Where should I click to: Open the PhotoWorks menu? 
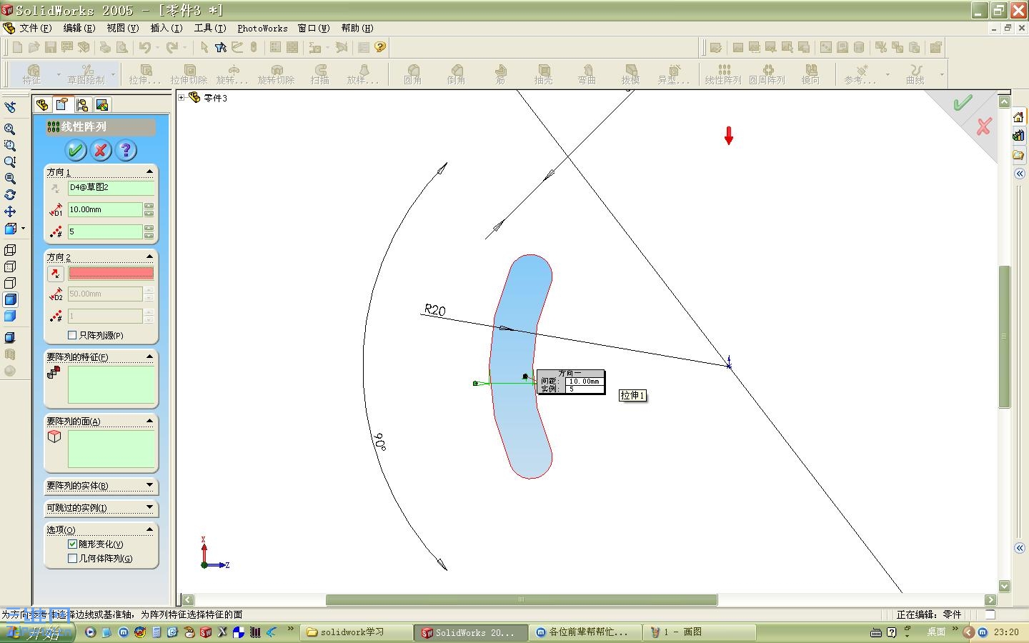click(262, 28)
